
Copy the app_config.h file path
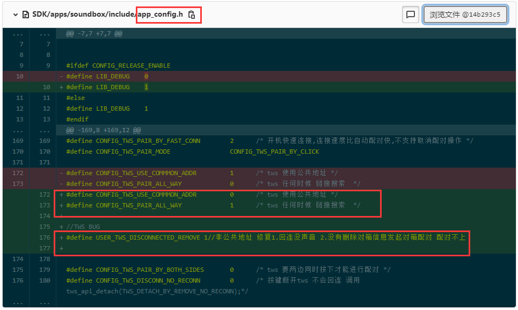coord(192,15)
